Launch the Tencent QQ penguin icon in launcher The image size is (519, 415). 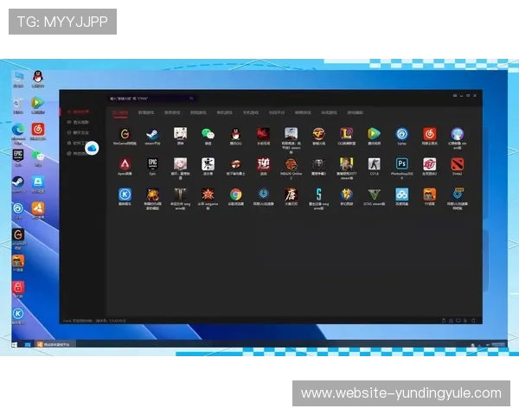[235, 135]
